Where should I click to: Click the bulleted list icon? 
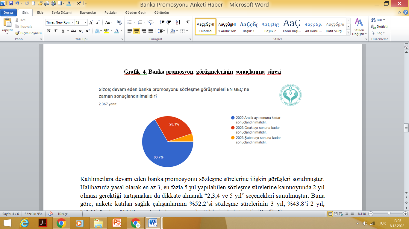[129, 22]
